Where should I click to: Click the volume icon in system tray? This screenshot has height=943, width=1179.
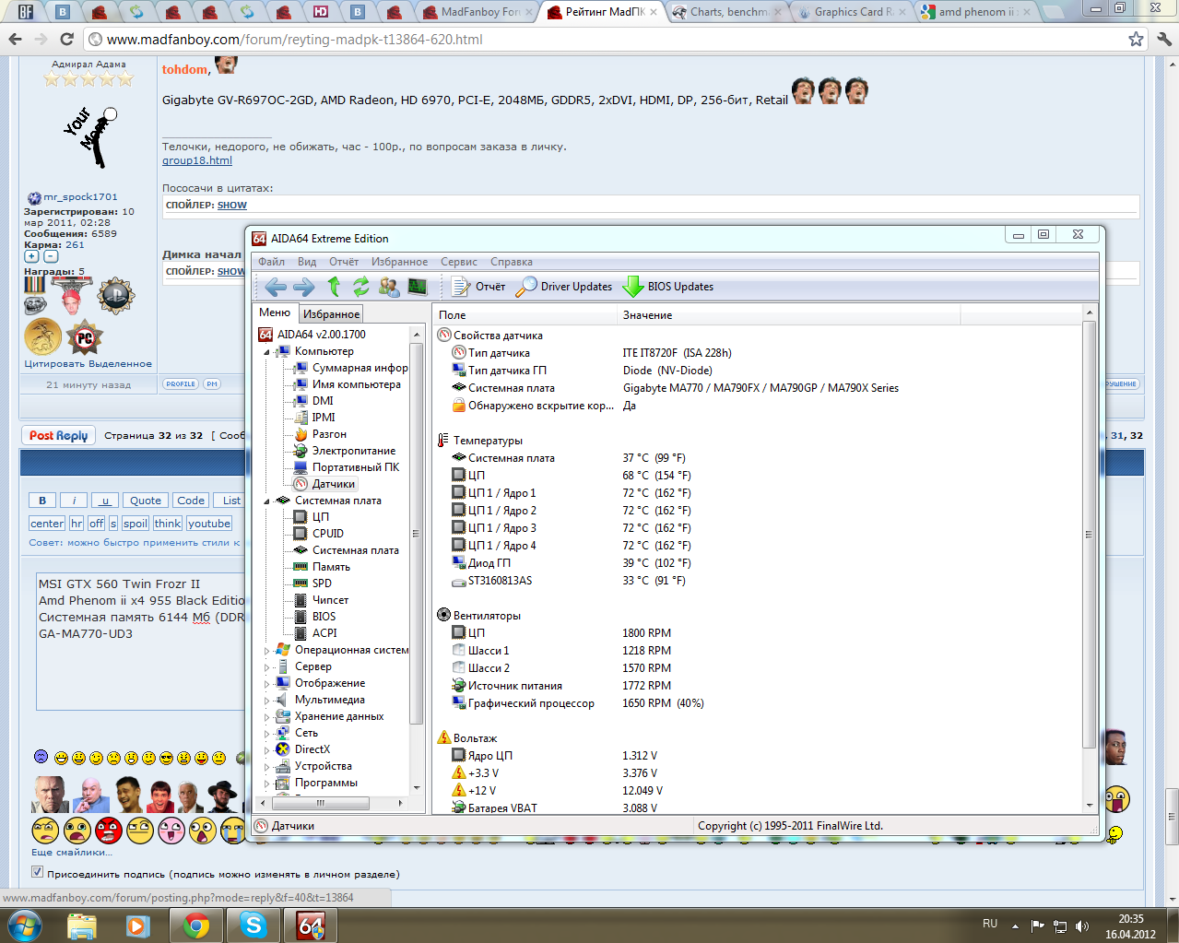(x=1082, y=925)
